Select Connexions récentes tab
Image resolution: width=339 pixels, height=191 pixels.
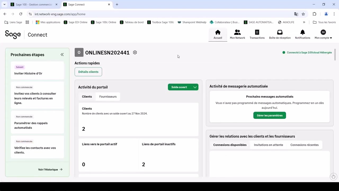pyautogui.click(x=304, y=145)
